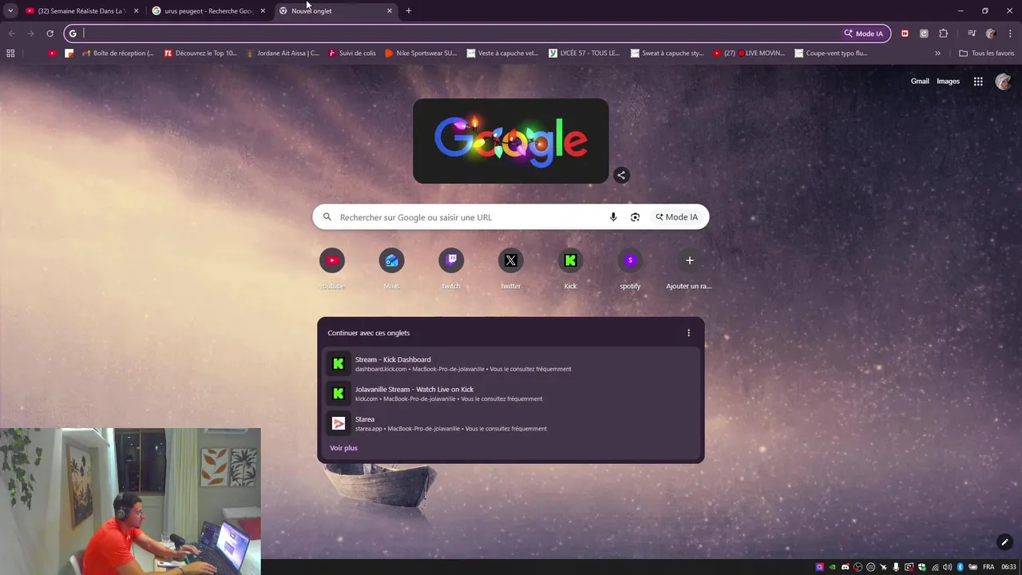Open Tous les favoris folder

986,54
